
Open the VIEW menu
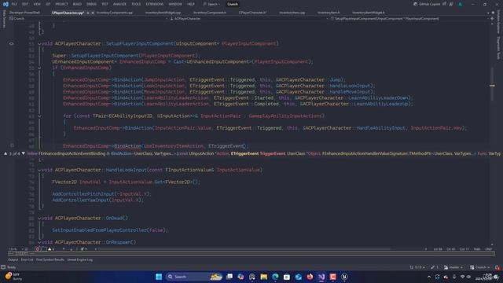point(37,4)
